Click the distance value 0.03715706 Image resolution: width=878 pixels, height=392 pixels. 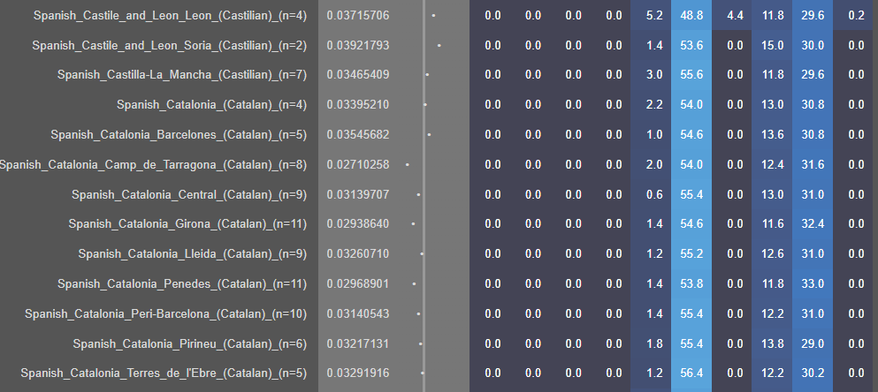(x=357, y=16)
